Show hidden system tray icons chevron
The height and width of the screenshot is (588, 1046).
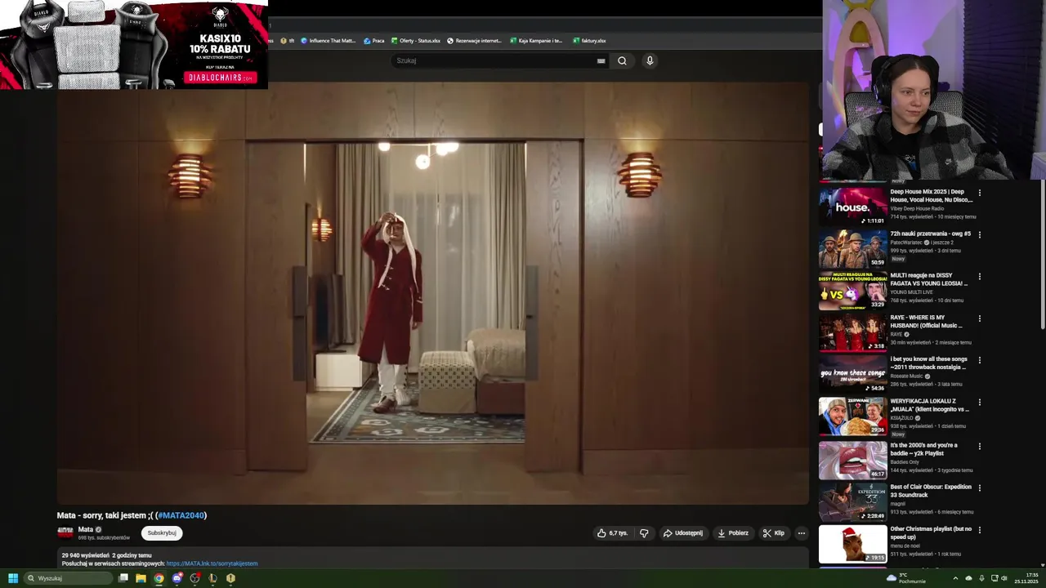coord(955,578)
